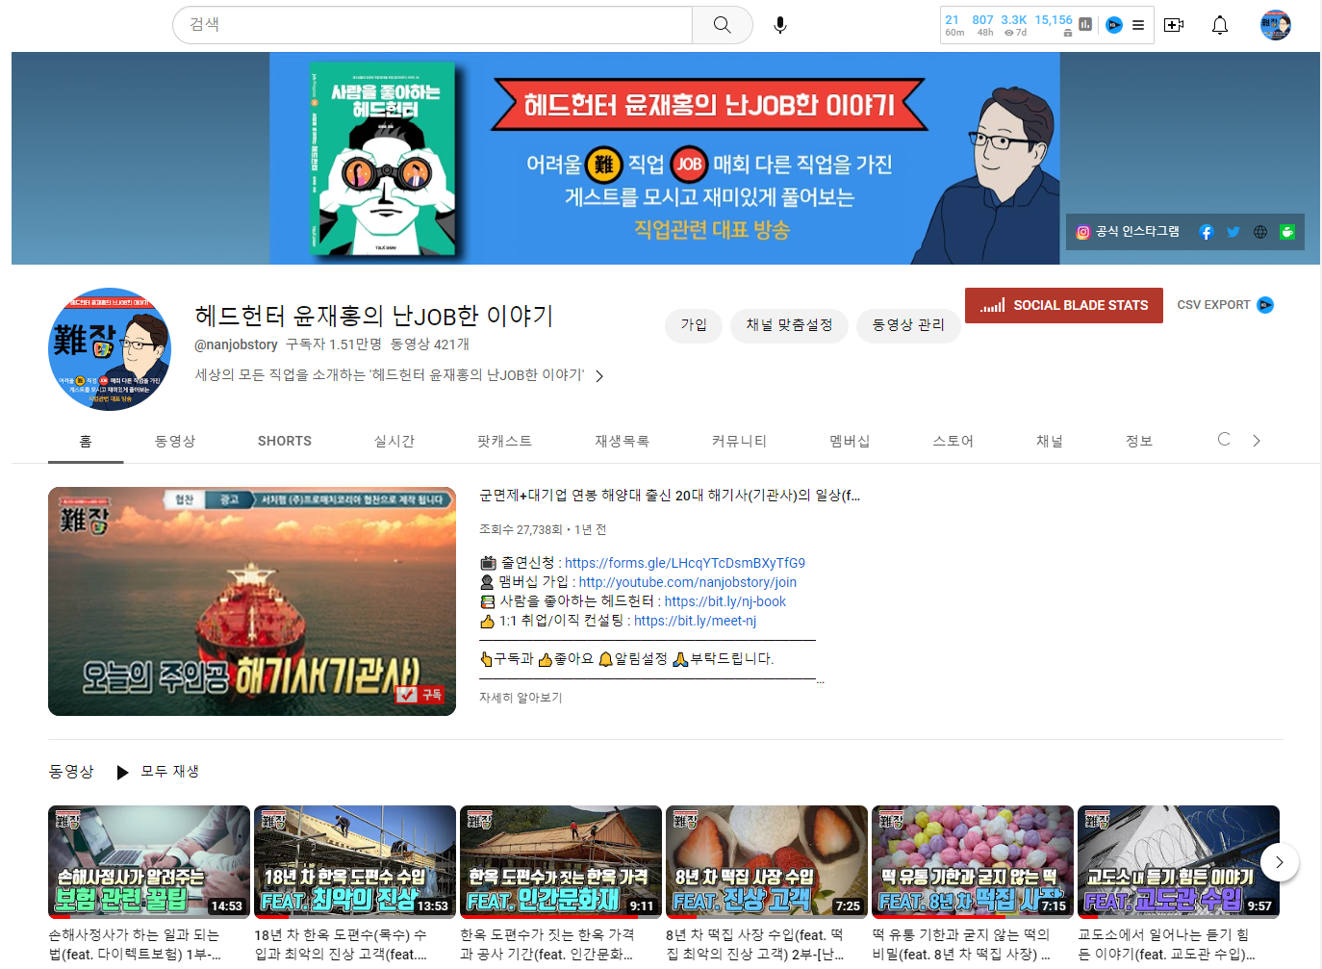Click the 가입 join button
The width and height of the screenshot is (1322, 969).
tap(694, 325)
